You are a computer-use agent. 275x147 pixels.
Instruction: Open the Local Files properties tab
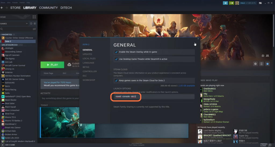coord(89,58)
